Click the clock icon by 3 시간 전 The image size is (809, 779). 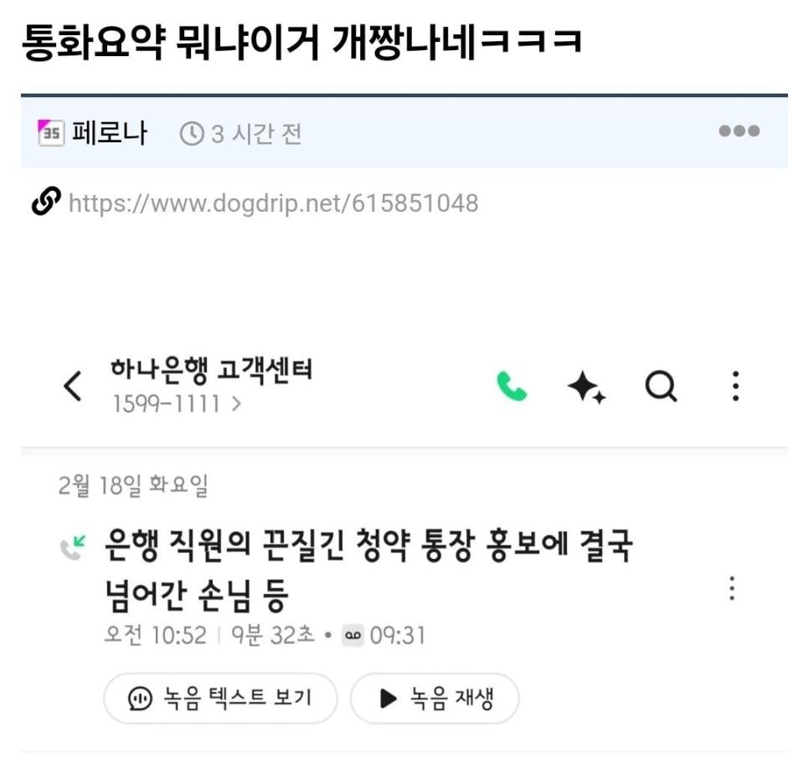point(192,134)
